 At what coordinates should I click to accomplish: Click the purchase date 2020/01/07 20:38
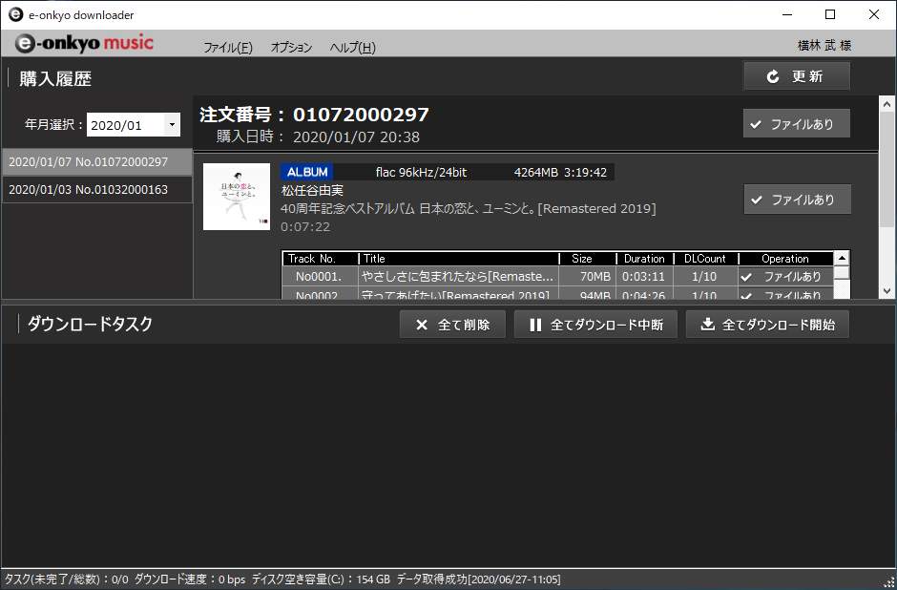click(356, 137)
